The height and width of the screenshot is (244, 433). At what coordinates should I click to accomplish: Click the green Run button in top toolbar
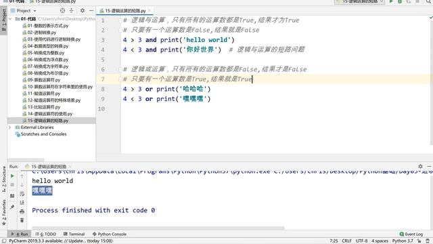pos(391,1)
